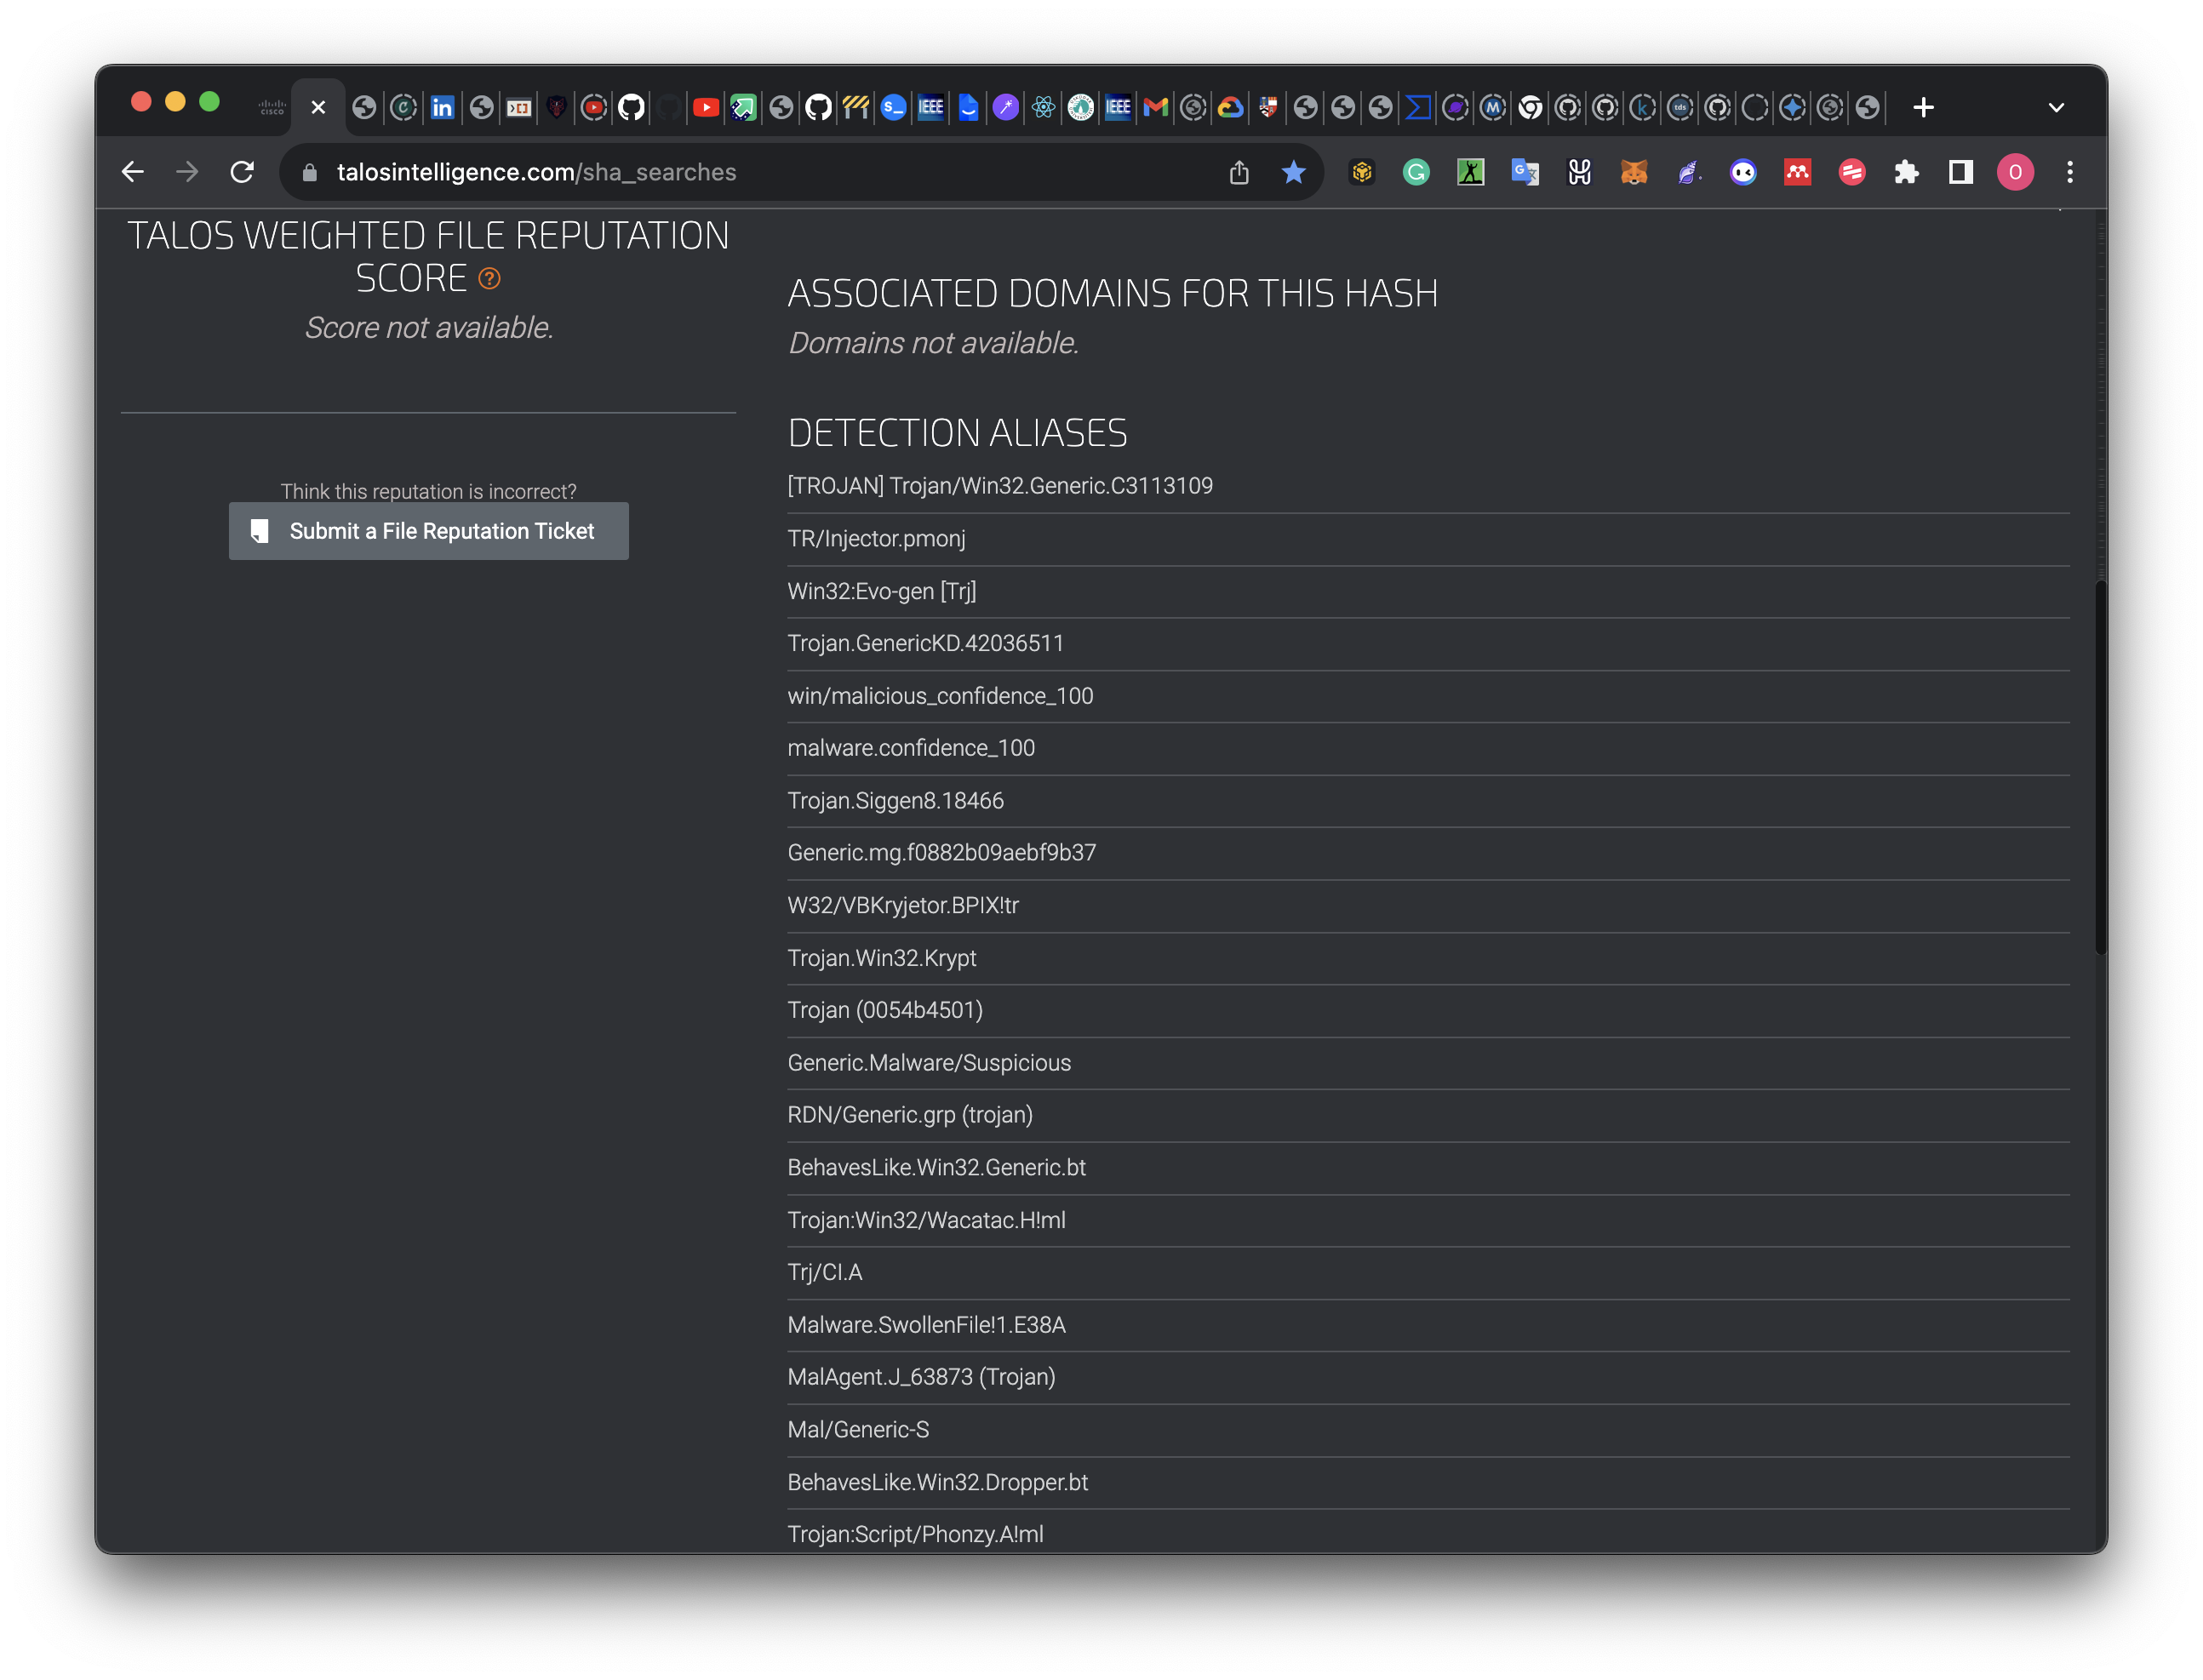This screenshot has height=1680, width=2203.
Task: Reload the Talos page
Action: (242, 172)
